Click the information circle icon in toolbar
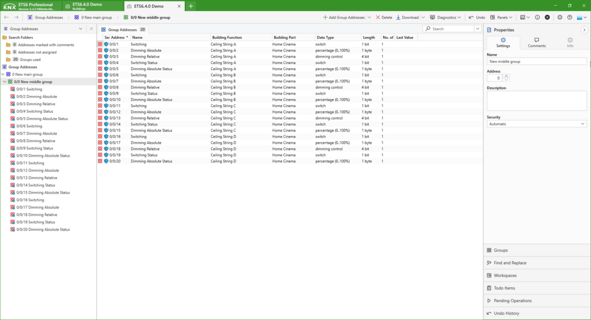This screenshot has height=320, width=591. pos(537,17)
